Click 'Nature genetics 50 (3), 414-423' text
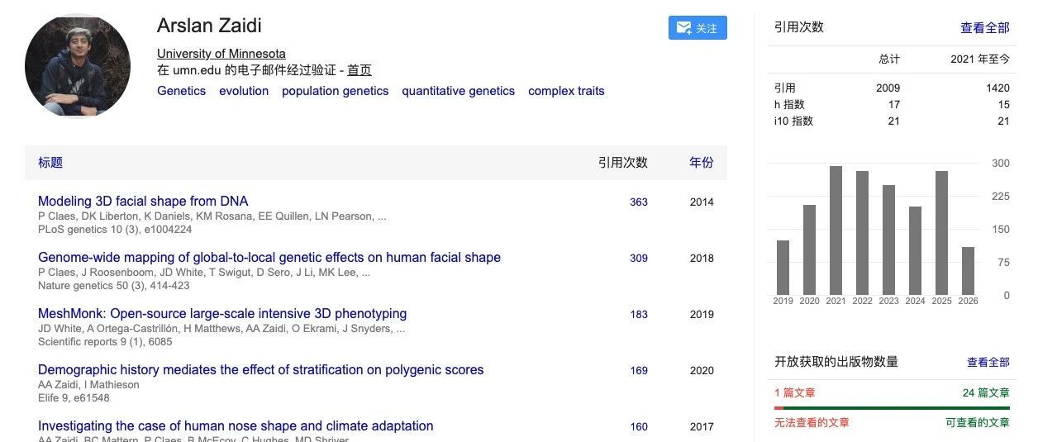This screenshot has width=1038, height=442. point(113,286)
